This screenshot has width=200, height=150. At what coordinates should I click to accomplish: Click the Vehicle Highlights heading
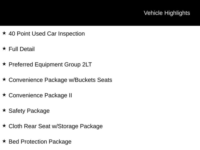pos(167,13)
